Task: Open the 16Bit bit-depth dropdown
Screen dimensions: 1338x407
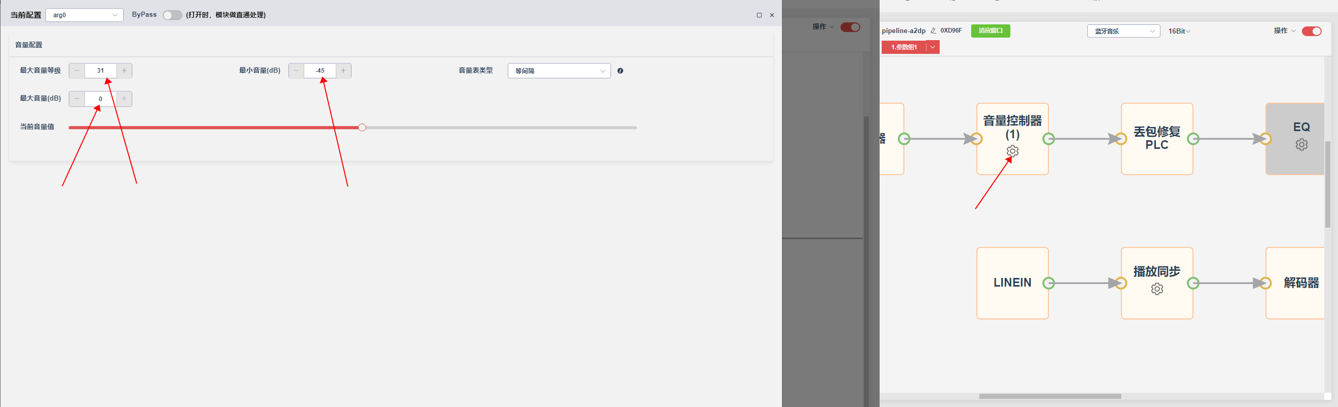Action: pos(1179,31)
